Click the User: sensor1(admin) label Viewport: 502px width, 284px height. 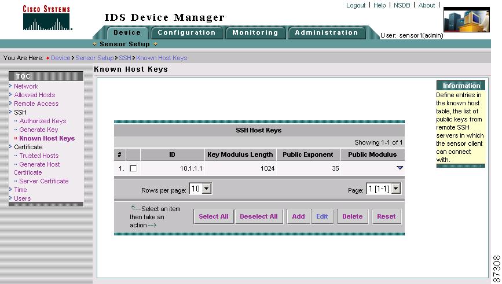(412, 35)
